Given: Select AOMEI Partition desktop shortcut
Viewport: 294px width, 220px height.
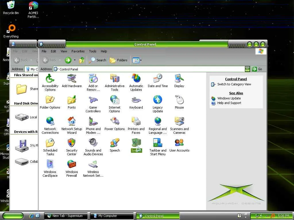Looking at the screenshot, I should pos(33,10).
